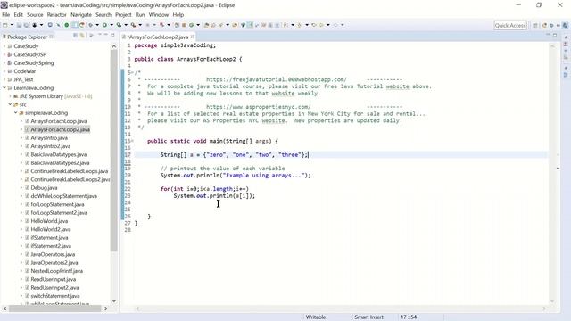Click the Package Explorer scroll-down arrow

(x=114, y=301)
